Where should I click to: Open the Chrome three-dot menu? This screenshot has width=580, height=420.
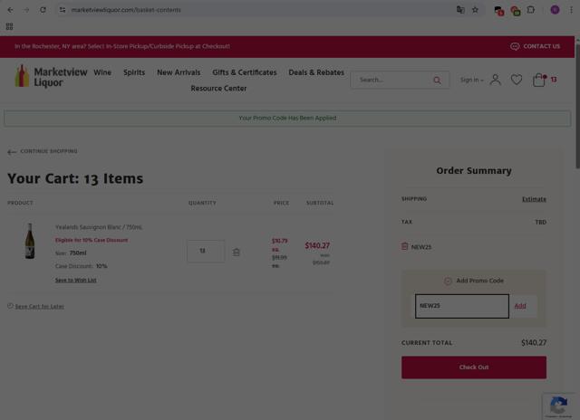tap(571, 10)
